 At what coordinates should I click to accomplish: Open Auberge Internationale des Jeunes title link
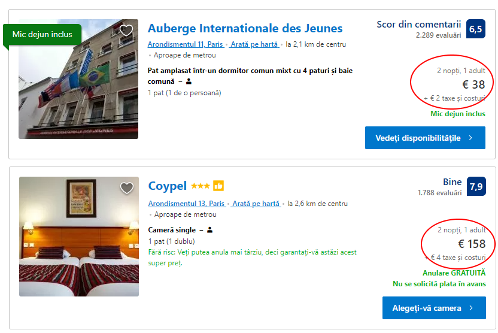click(245, 28)
